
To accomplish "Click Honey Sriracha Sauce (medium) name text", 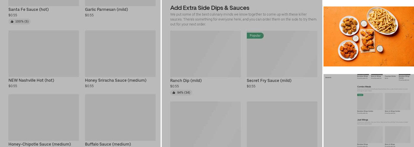I will (116, 80).
